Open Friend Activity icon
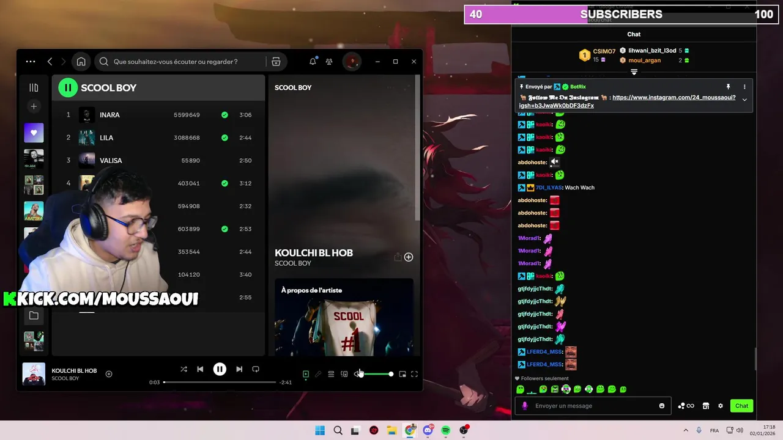 [x=329, y=62]
